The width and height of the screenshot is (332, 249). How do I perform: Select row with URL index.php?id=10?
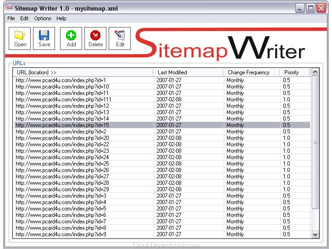162,87
